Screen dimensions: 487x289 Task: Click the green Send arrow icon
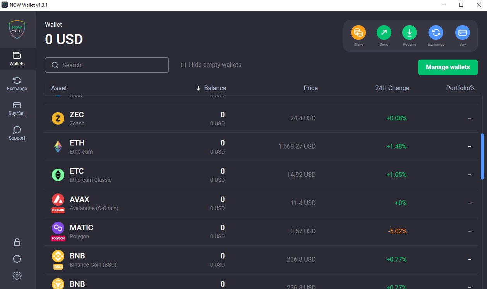[384, 32]
